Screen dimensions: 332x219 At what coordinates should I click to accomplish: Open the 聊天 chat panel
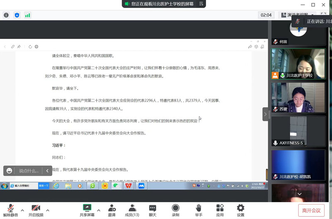[152, 210]
